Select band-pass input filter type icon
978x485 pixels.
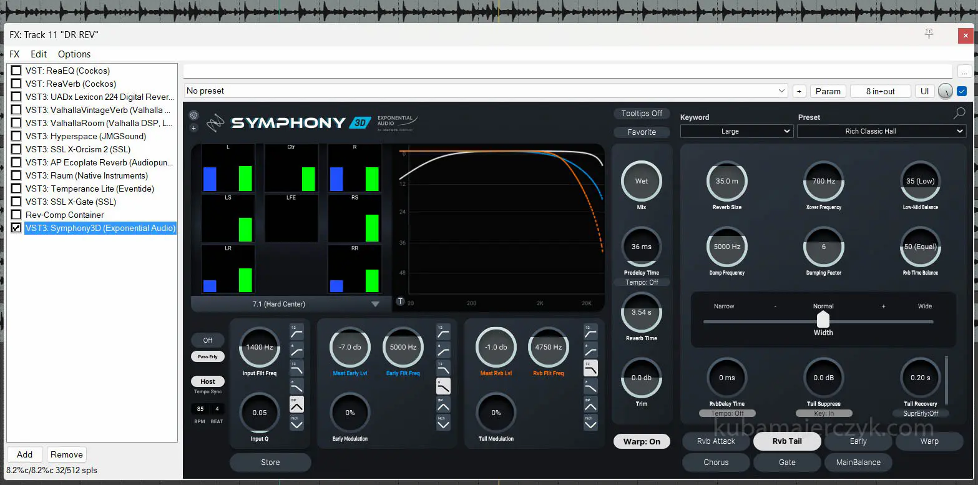click(296, 404)
